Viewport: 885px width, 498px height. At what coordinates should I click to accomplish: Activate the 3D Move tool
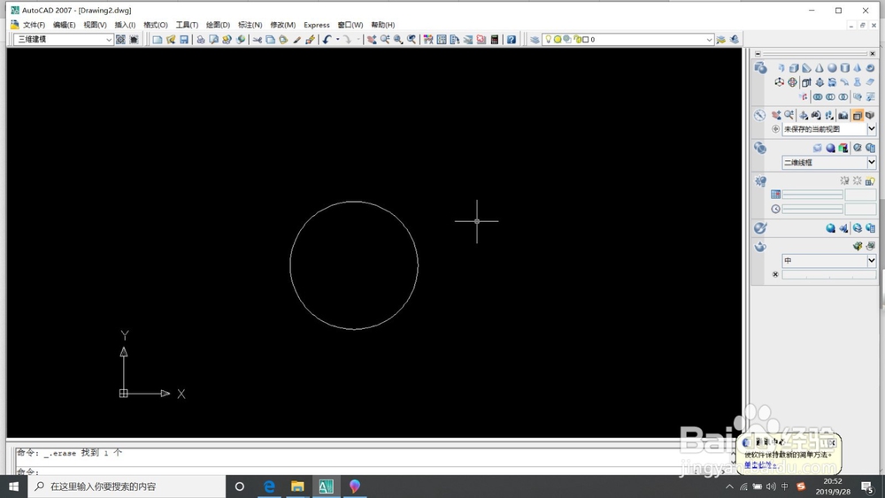pyautogui.click(x=780, y=81)
